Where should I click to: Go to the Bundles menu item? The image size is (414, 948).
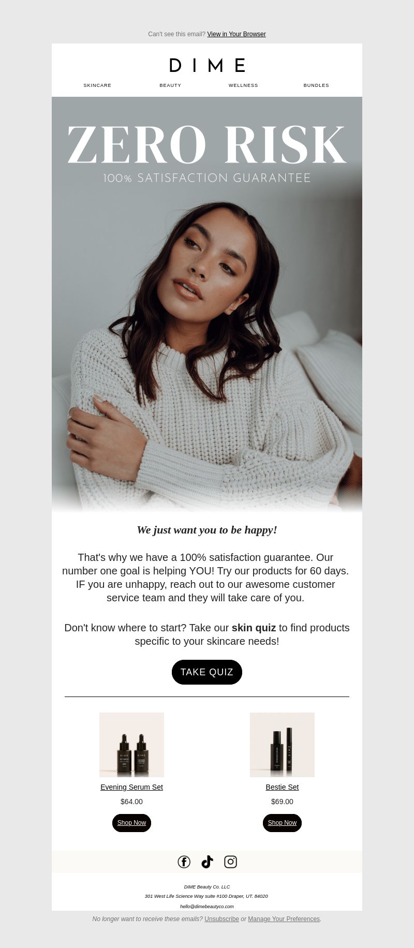[x=316, y=85]
